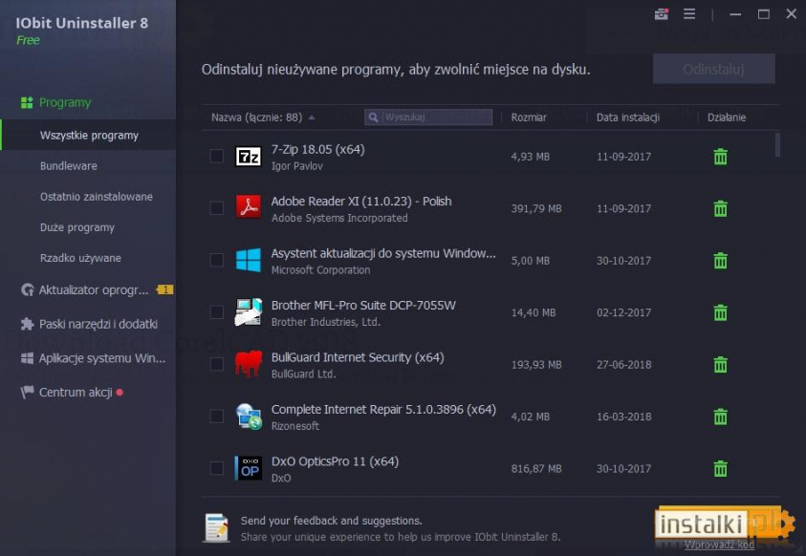Check the checkbox next to 7-Zip 18.05
The height and width of the screenshot is (556, 806).
pyautogui.click(x=216, y=155)
